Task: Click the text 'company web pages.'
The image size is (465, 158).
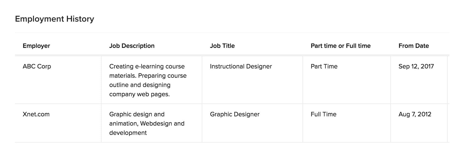Action: click(x=139, y=94)
